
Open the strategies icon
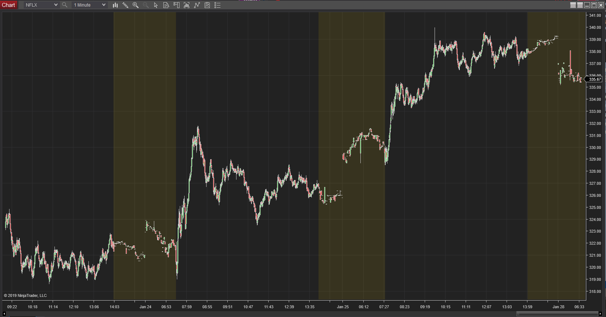[x=207, y=5]
